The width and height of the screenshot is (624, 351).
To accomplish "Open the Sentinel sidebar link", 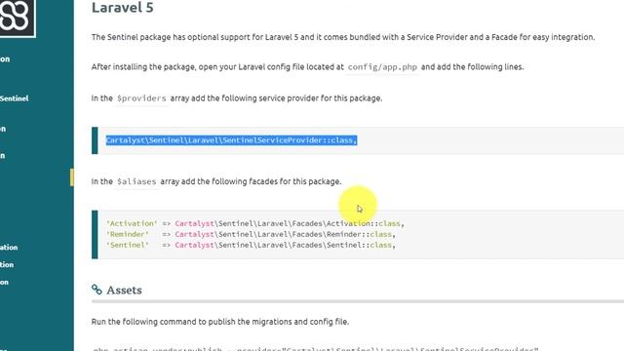I will (x=15, y=98).
